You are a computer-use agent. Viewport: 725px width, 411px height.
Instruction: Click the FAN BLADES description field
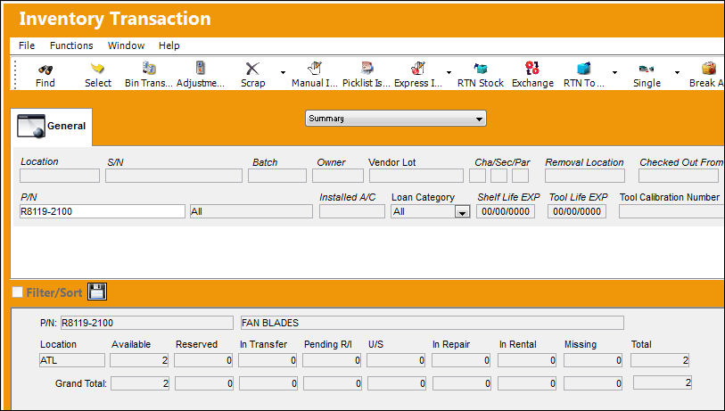433,323
